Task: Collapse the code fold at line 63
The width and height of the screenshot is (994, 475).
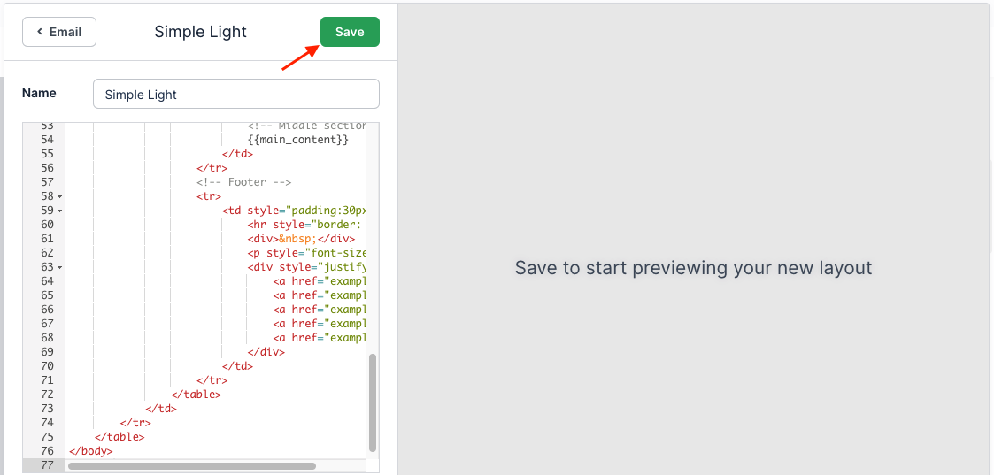Action: click(x=59, y=268)
